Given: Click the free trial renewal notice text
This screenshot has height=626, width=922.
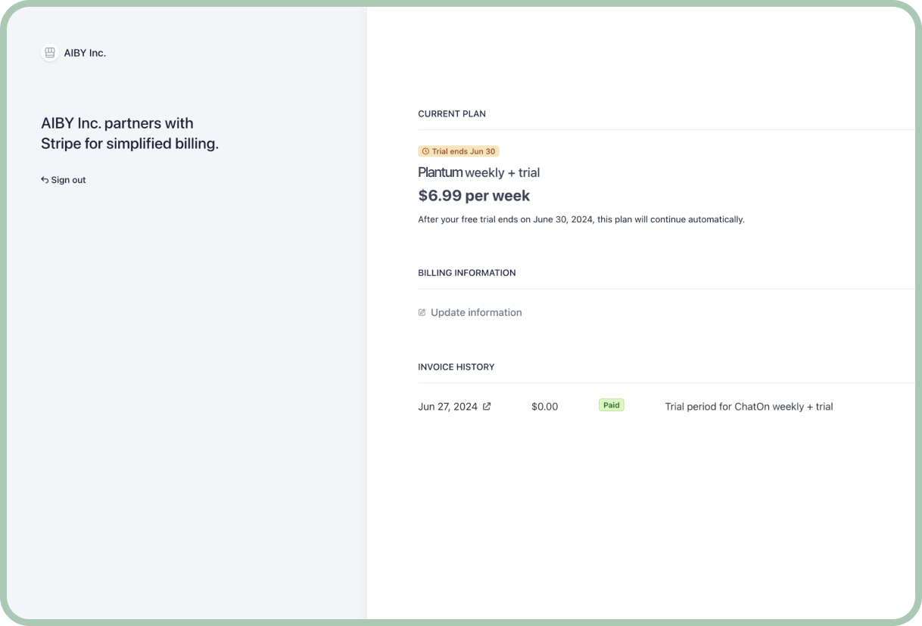Looking at the screenshot, I should coord(581,219).
